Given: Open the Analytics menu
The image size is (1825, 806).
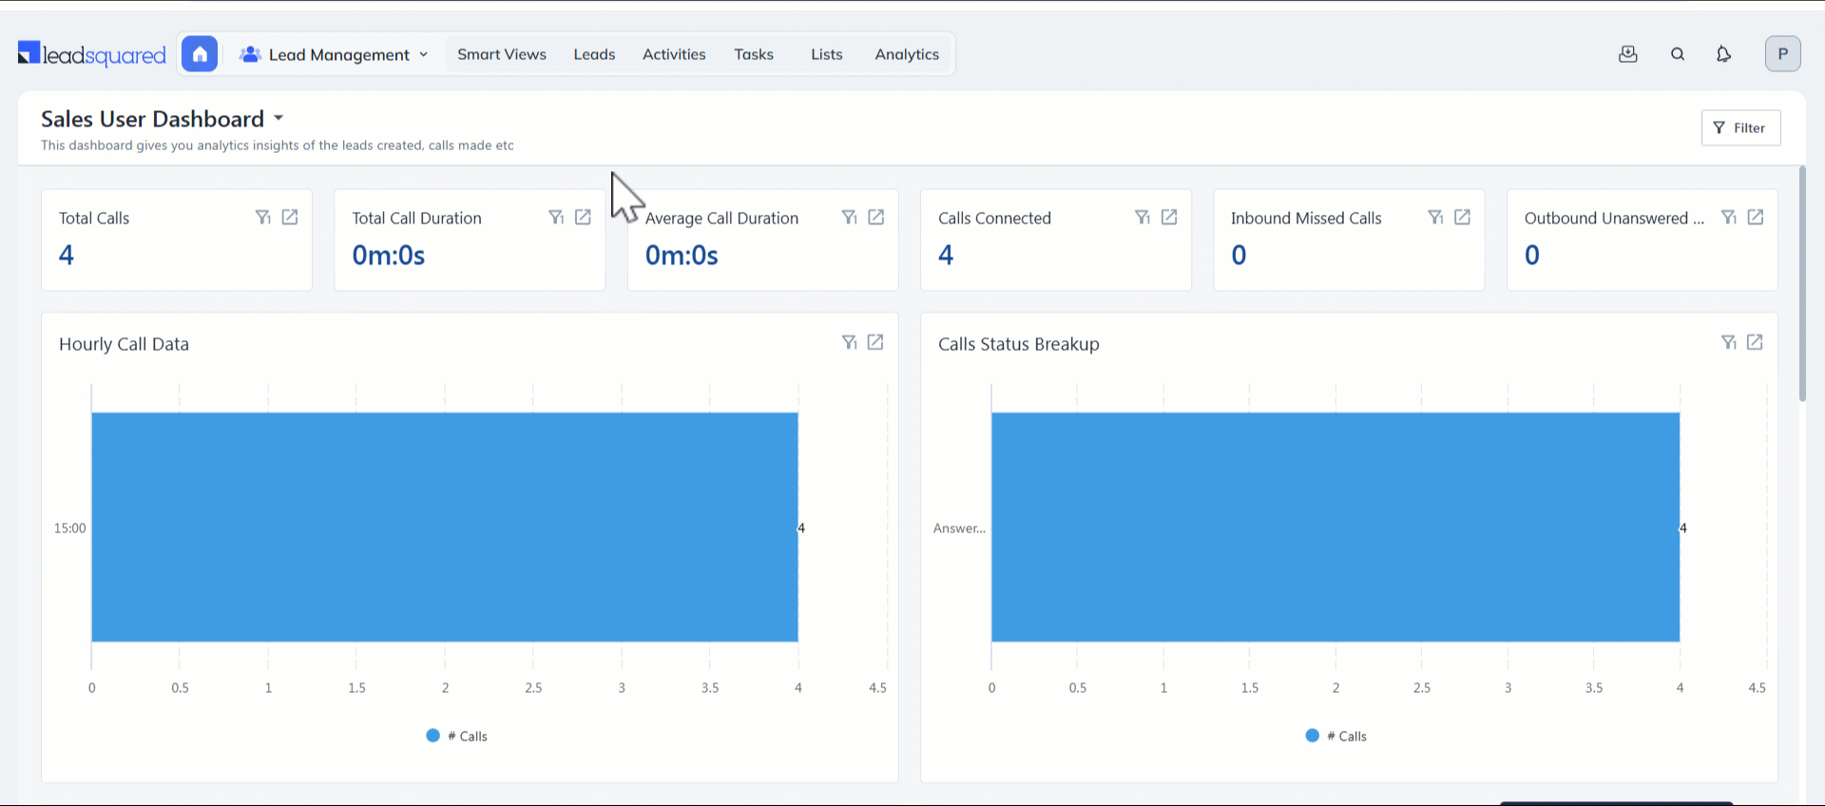Looking at the screenshot, I should coord(907,54).
